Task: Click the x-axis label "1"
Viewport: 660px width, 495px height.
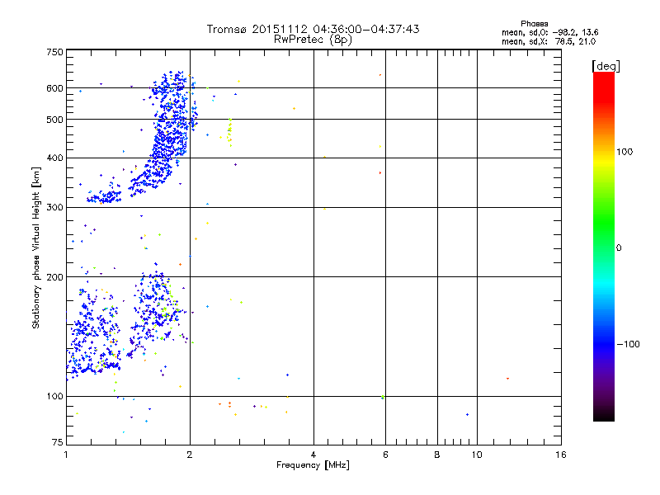Action: (x=66, y=455)
